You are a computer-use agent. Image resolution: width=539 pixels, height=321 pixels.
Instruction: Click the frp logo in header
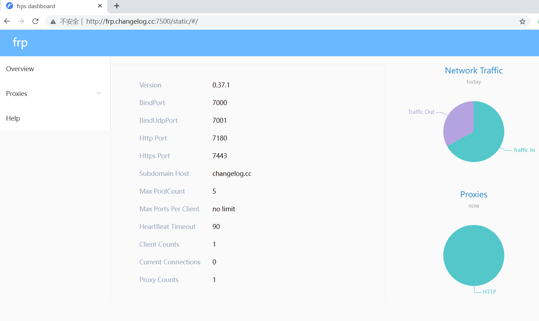tap(20, 42)
